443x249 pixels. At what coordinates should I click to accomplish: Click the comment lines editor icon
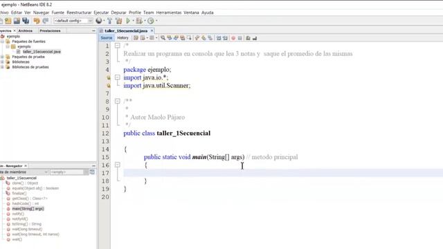248,38
